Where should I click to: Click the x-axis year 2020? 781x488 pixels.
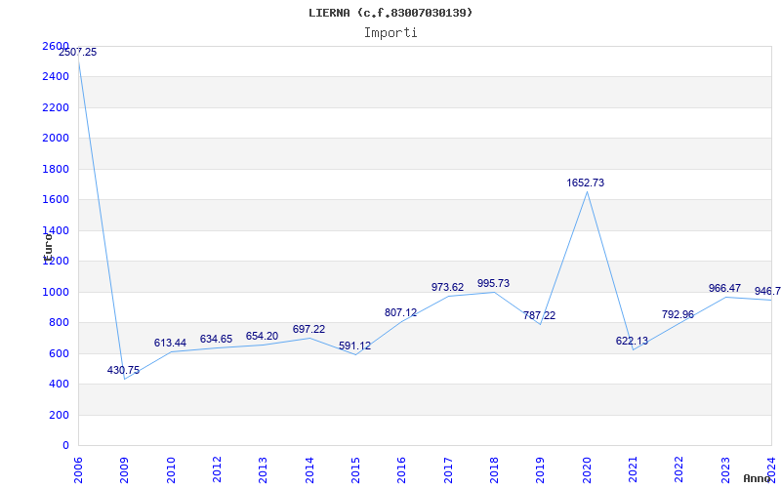tap(587, 469)
